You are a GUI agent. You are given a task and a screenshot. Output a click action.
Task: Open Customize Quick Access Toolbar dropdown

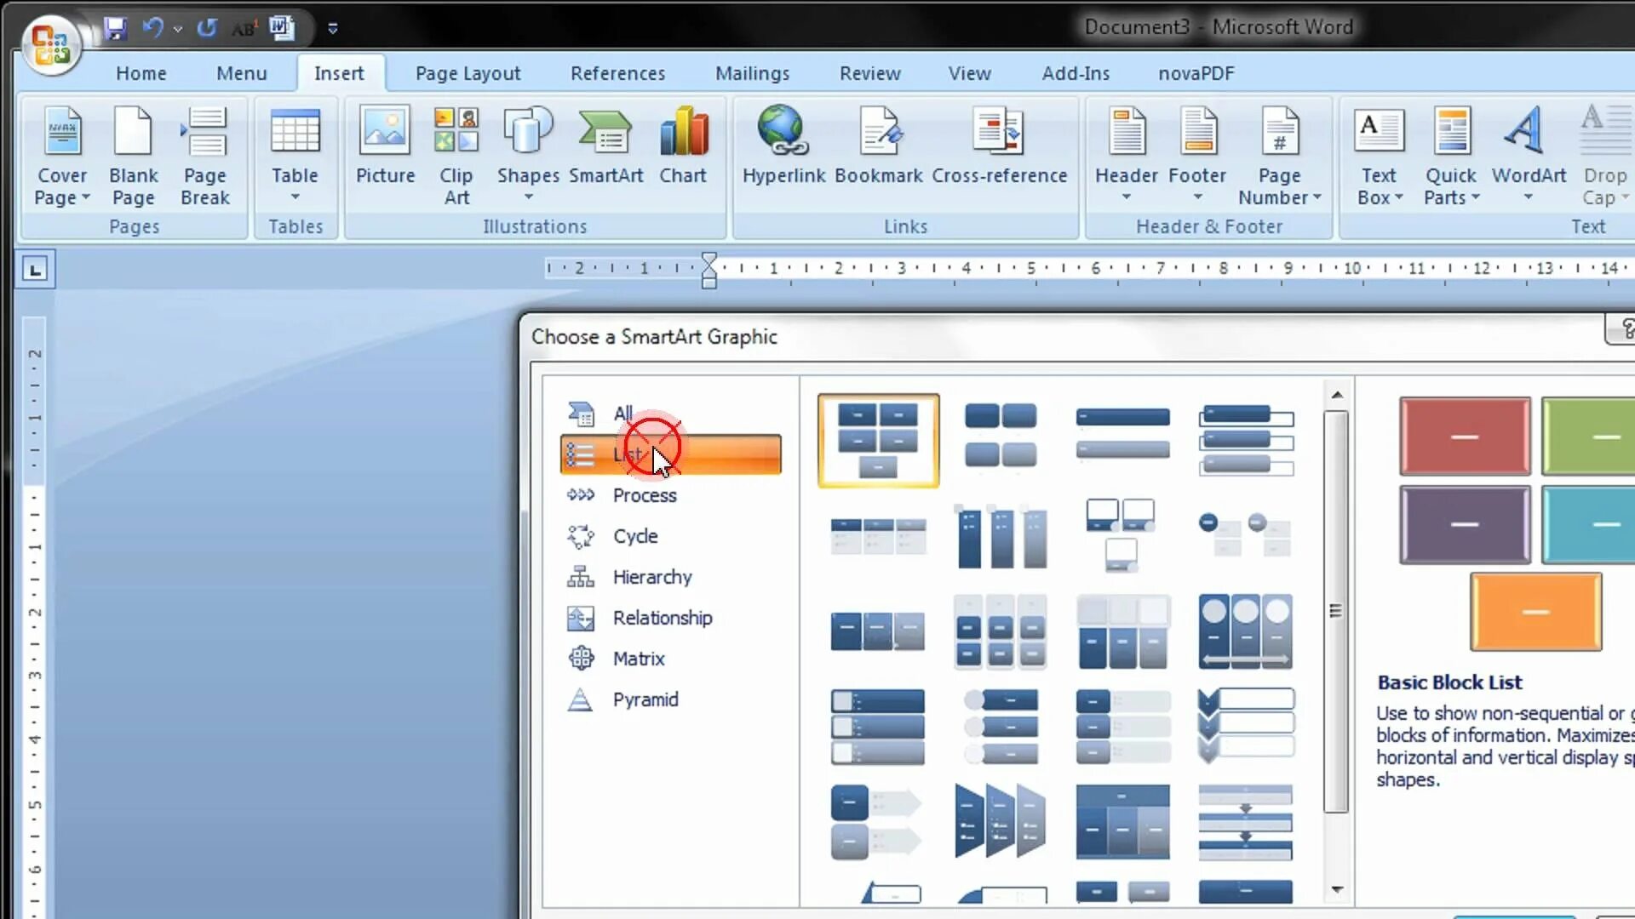333,29
